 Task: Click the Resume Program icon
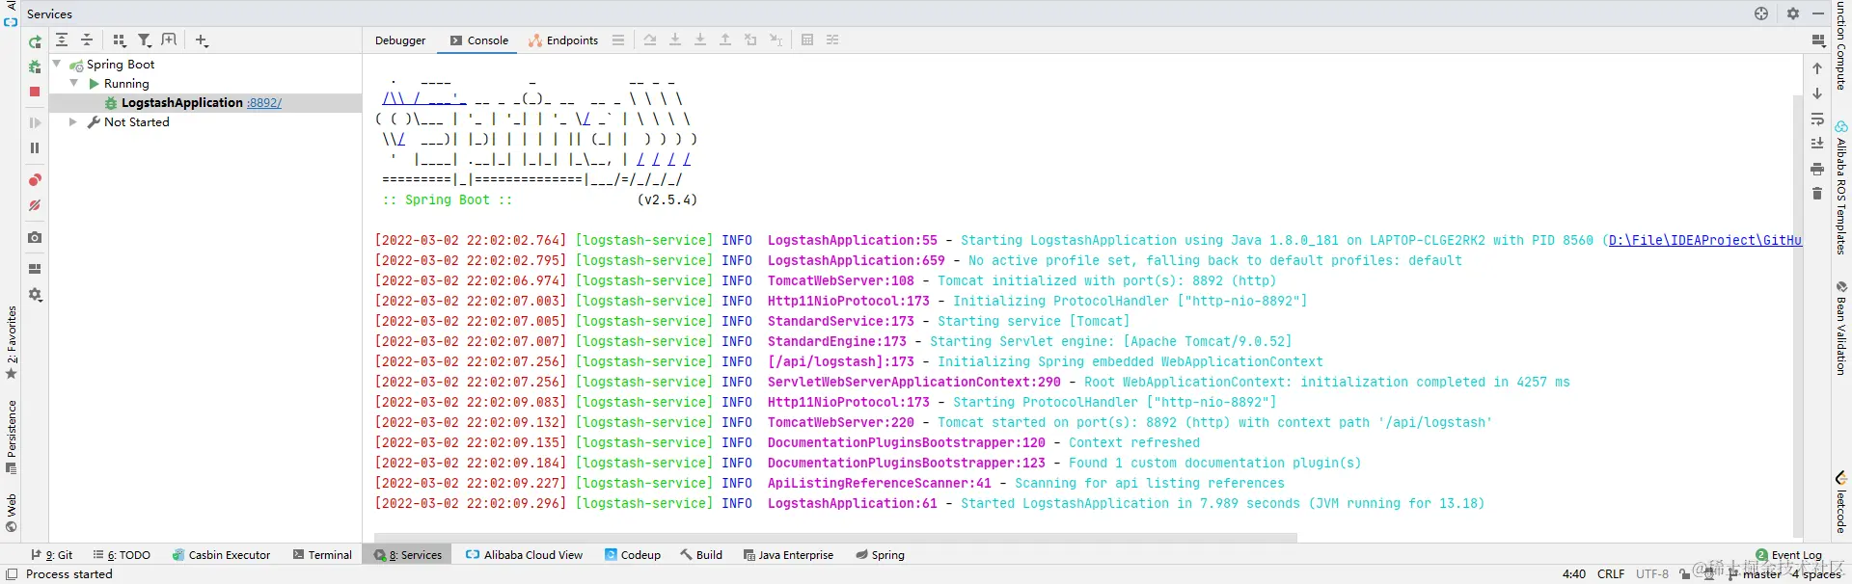[35, 122]
